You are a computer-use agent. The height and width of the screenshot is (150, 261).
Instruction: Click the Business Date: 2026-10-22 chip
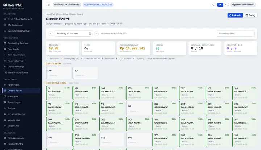point(98,5)
